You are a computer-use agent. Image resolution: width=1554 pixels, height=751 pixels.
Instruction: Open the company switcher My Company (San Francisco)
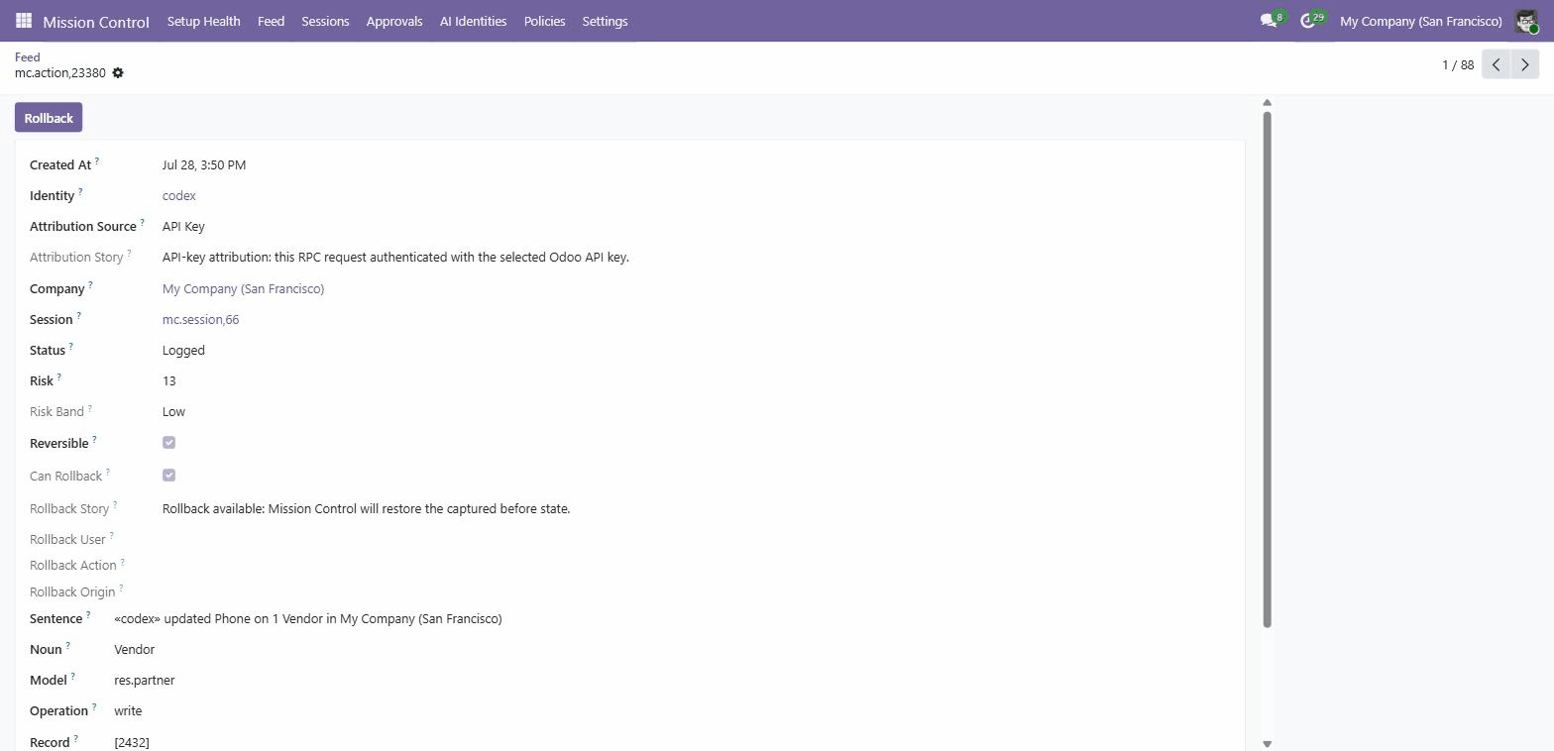1420,21
